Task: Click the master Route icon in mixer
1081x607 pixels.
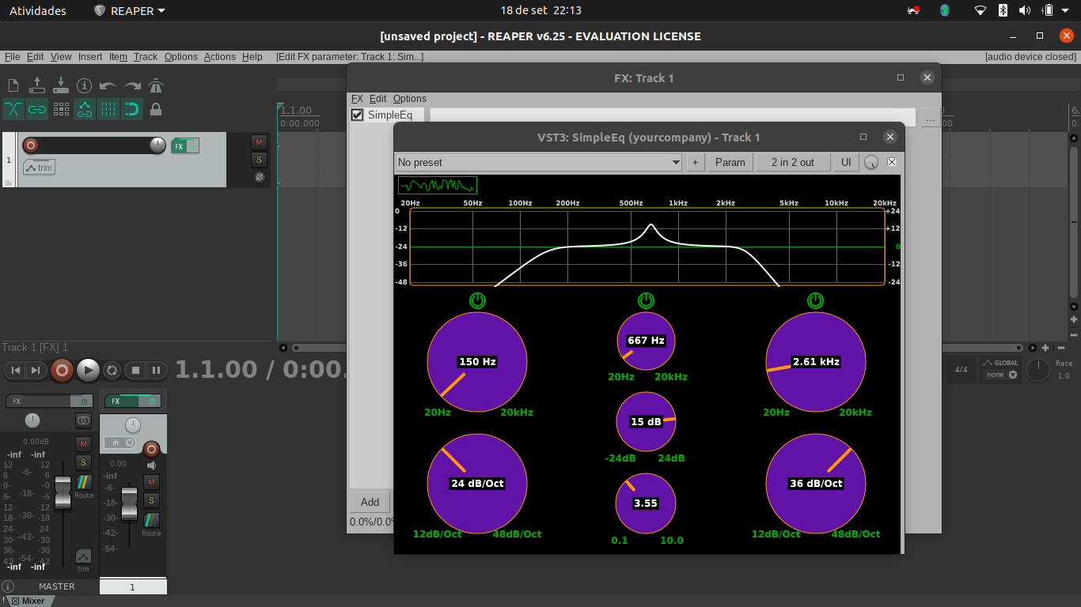Action: [x=84, y=482]
